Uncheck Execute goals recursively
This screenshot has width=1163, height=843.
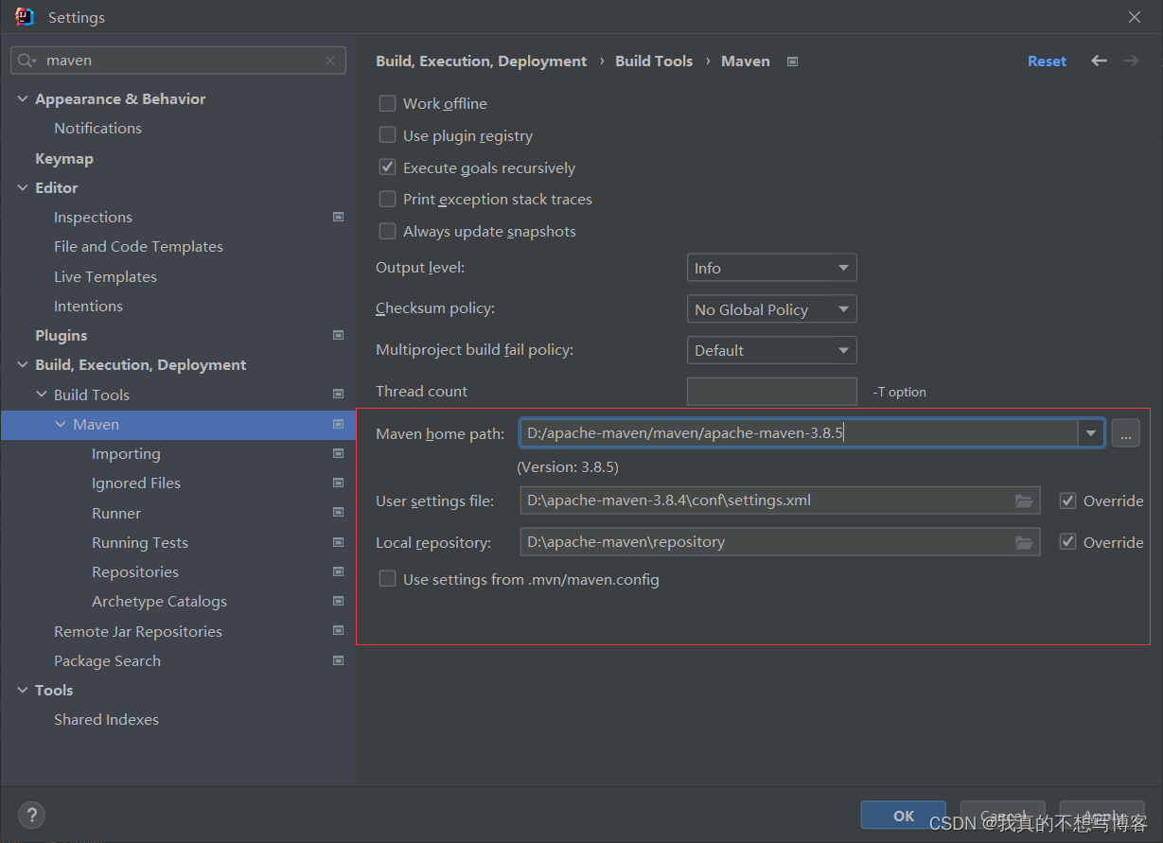[387, 167]
